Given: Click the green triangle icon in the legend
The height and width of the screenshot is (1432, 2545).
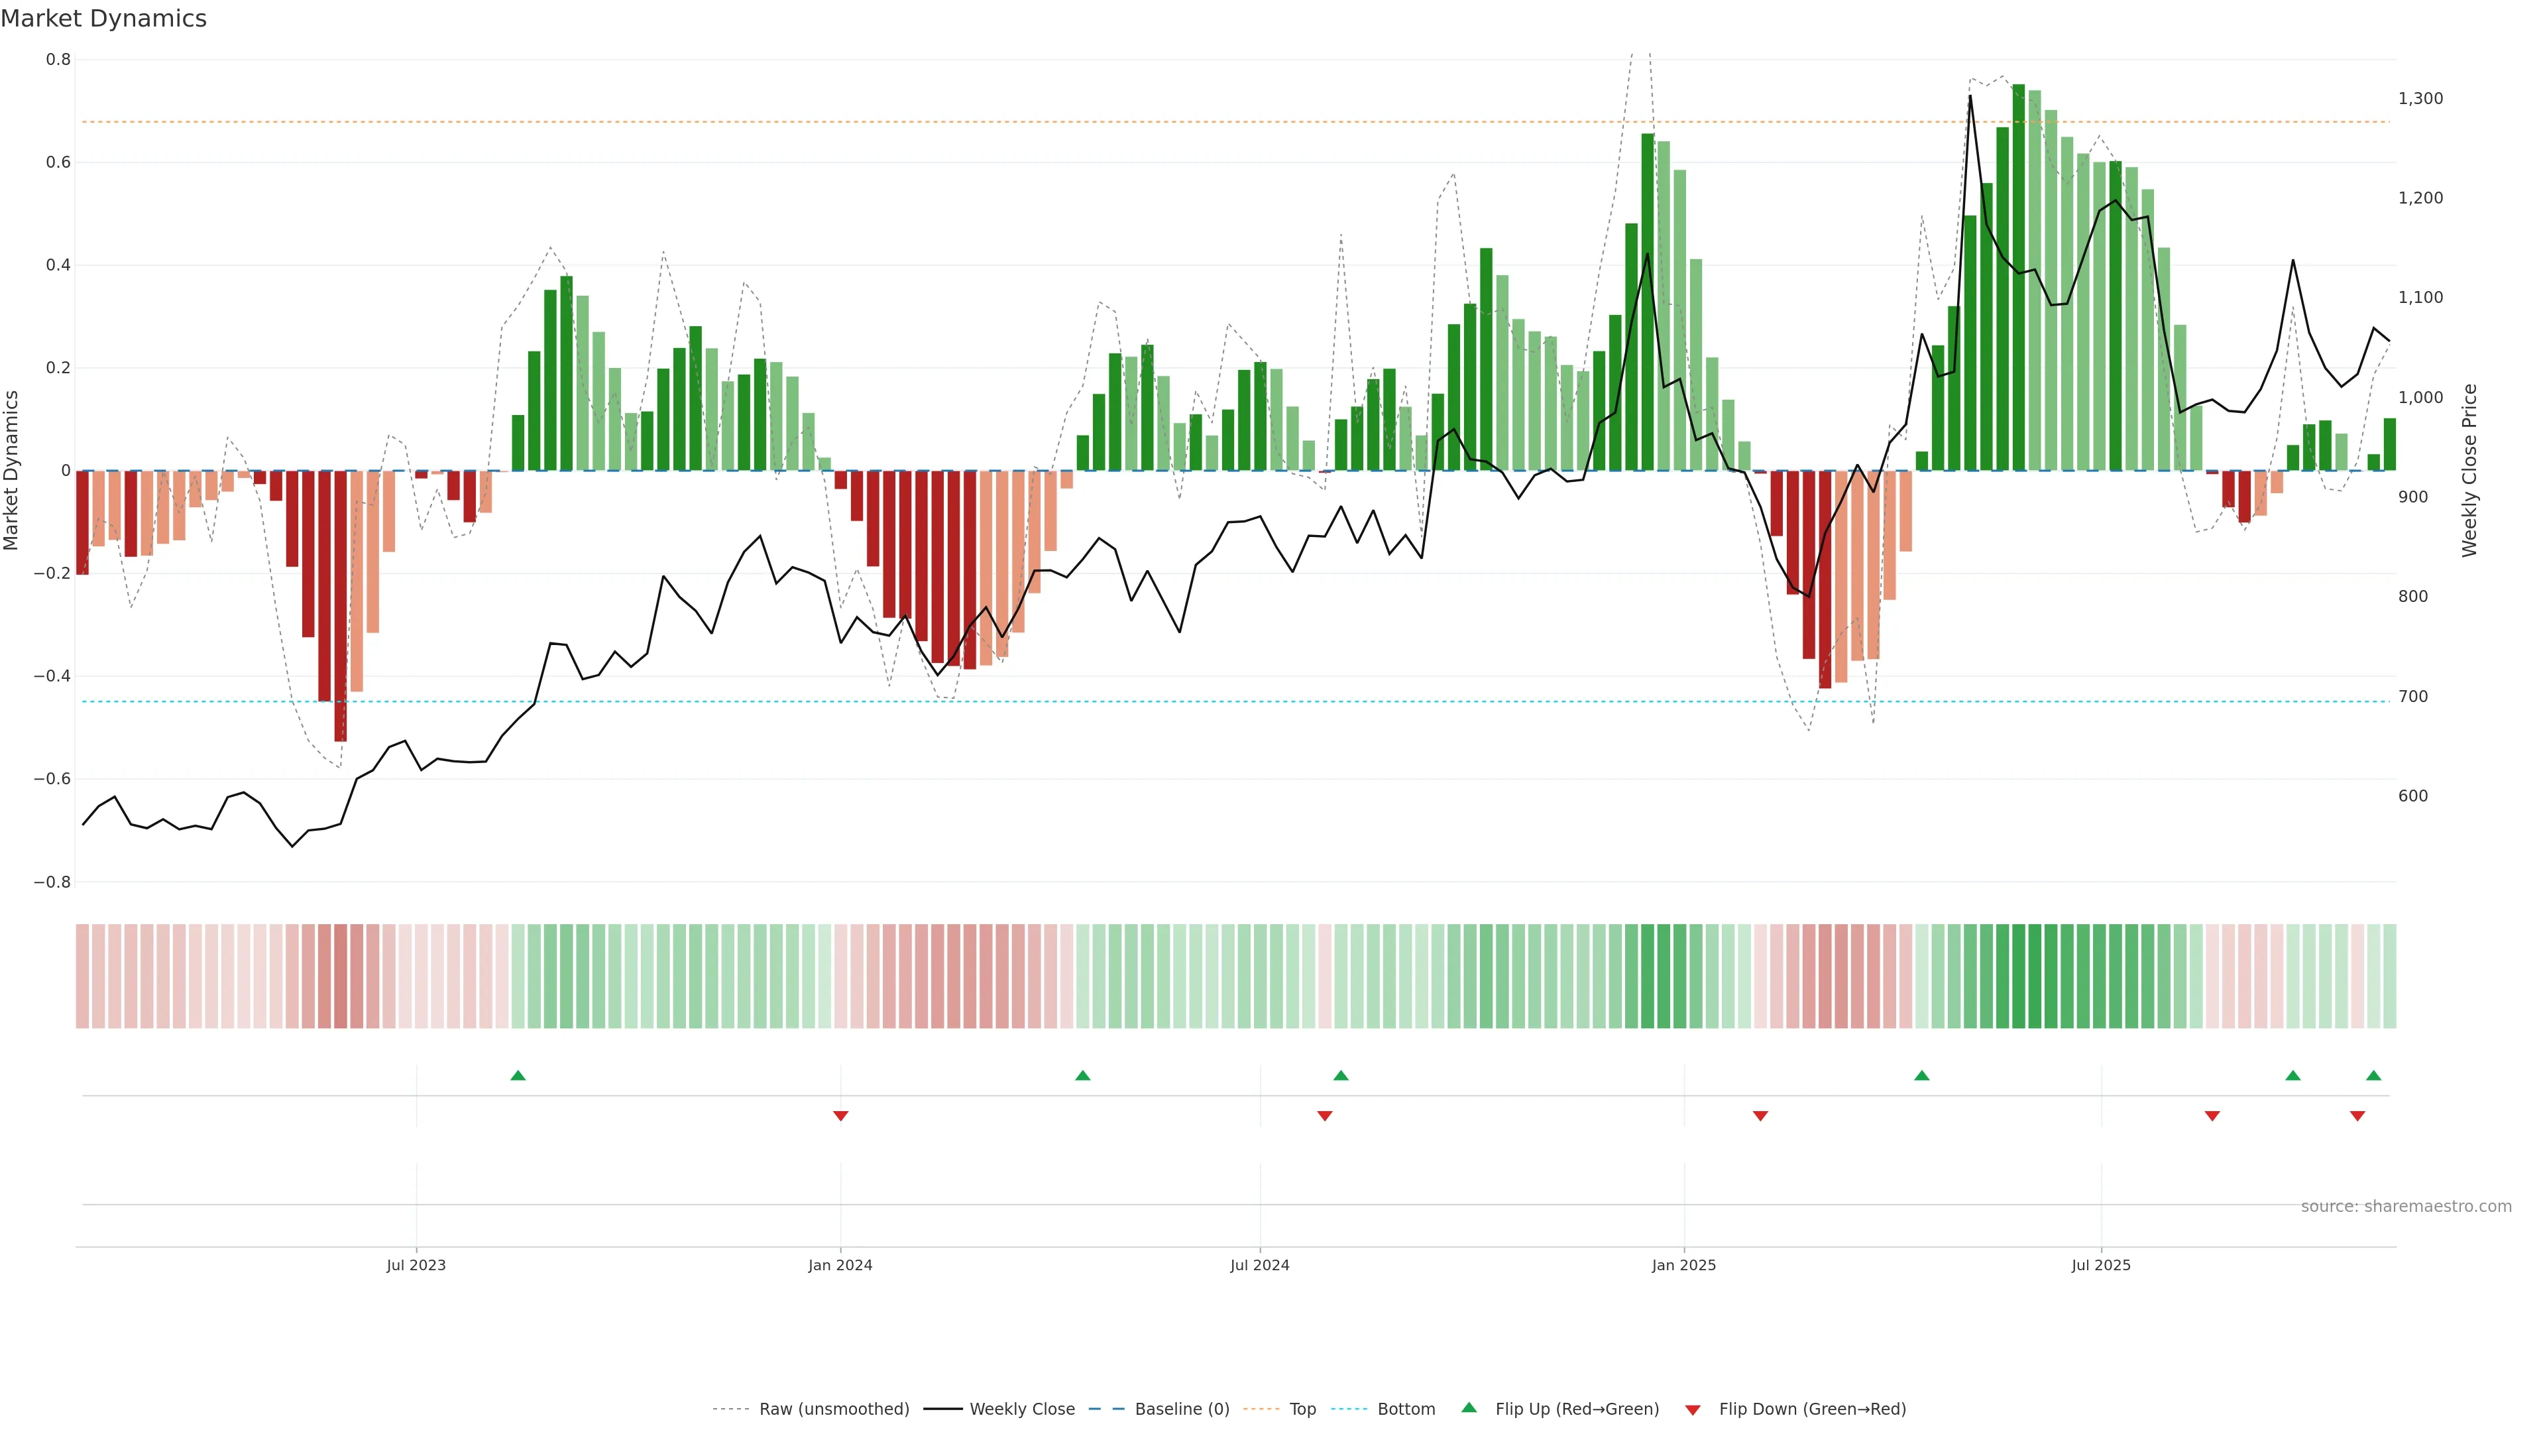Looking at the screenshot, I should click(x=1469, y=1407).
